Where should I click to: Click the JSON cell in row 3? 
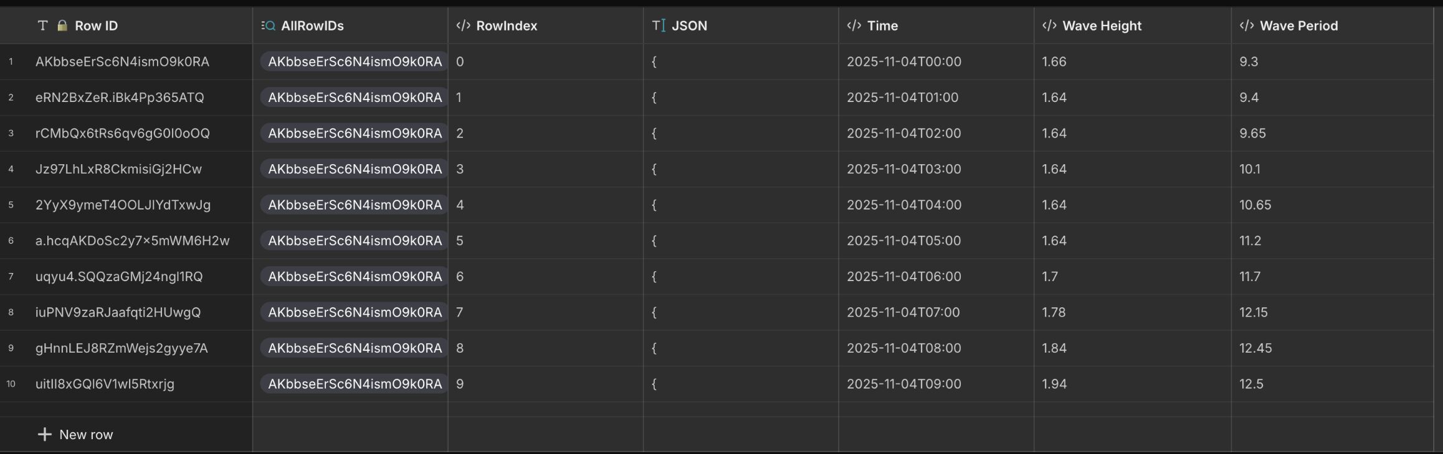pos(740,133)
